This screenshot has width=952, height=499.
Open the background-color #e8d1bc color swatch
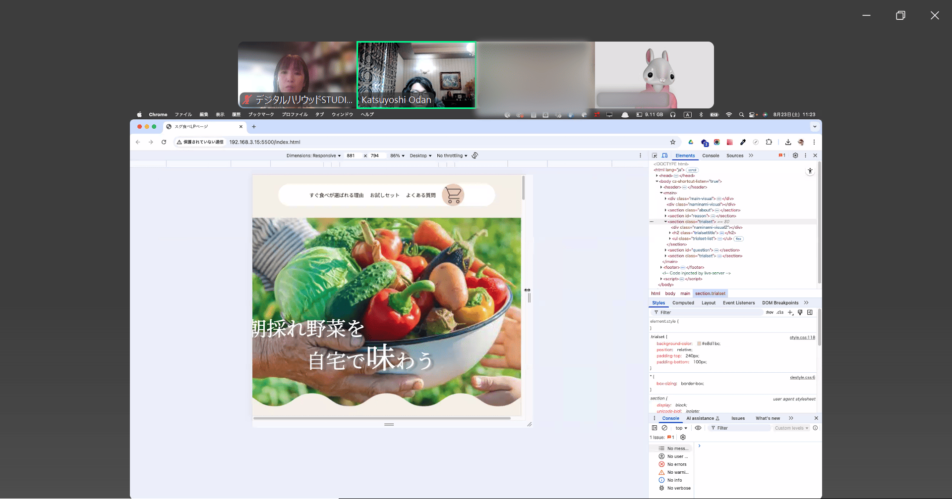[699, 344]
